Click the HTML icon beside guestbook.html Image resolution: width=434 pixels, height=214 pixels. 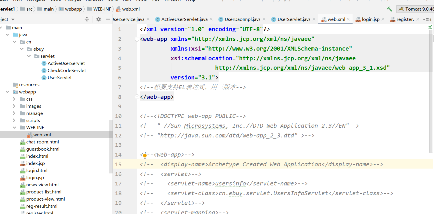click(x=23, y=149)
